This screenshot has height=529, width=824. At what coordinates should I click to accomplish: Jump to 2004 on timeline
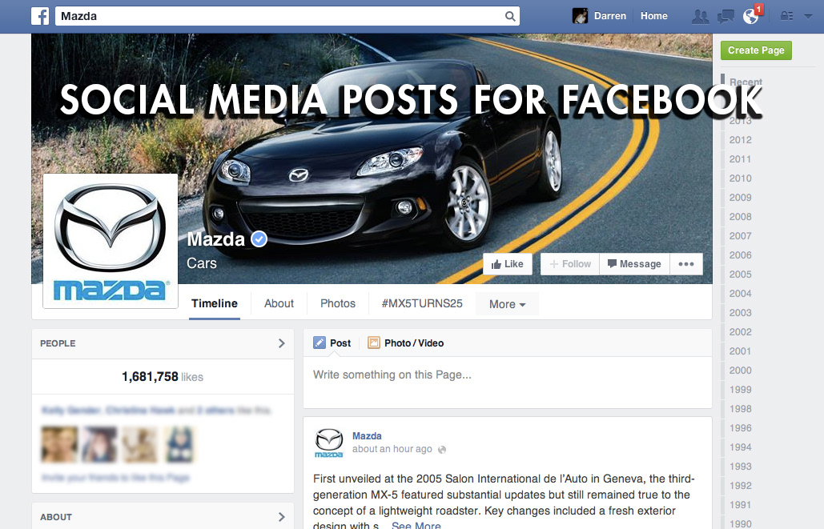coord(741,293)
